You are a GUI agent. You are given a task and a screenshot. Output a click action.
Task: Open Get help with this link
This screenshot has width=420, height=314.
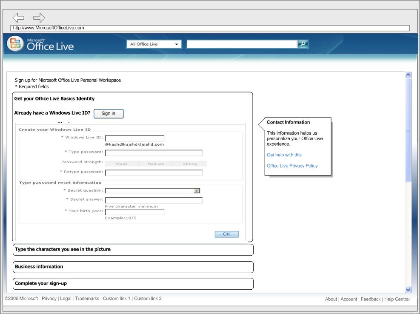[284, 155]
